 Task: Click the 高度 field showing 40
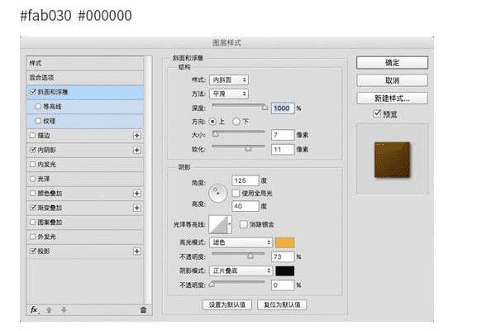click(246, 206)
